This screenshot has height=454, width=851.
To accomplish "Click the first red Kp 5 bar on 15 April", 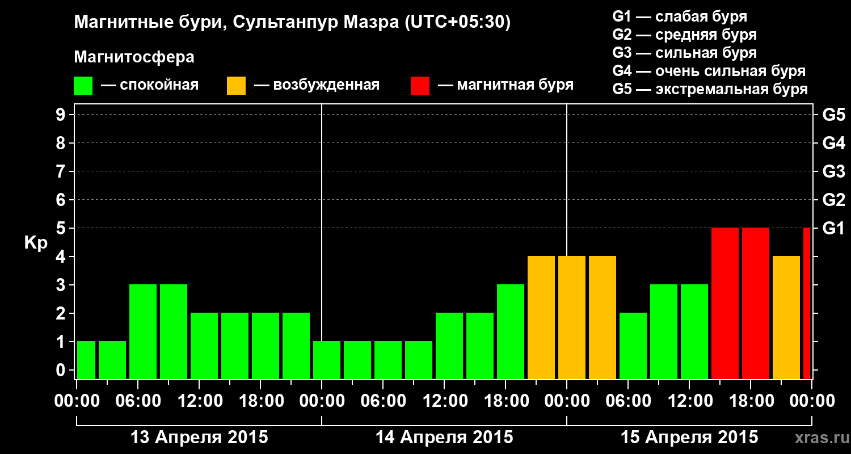I will click(725, 303).
